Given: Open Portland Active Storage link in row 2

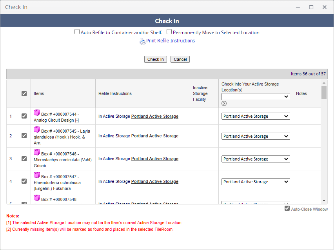Looking at the screenshot, I should pyautogui.click(x=155, y=136).
